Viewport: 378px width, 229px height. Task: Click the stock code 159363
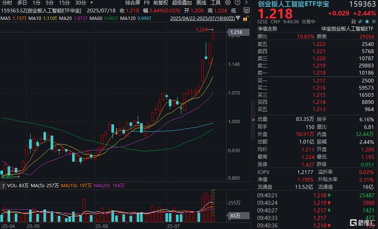tap(363, 4)
